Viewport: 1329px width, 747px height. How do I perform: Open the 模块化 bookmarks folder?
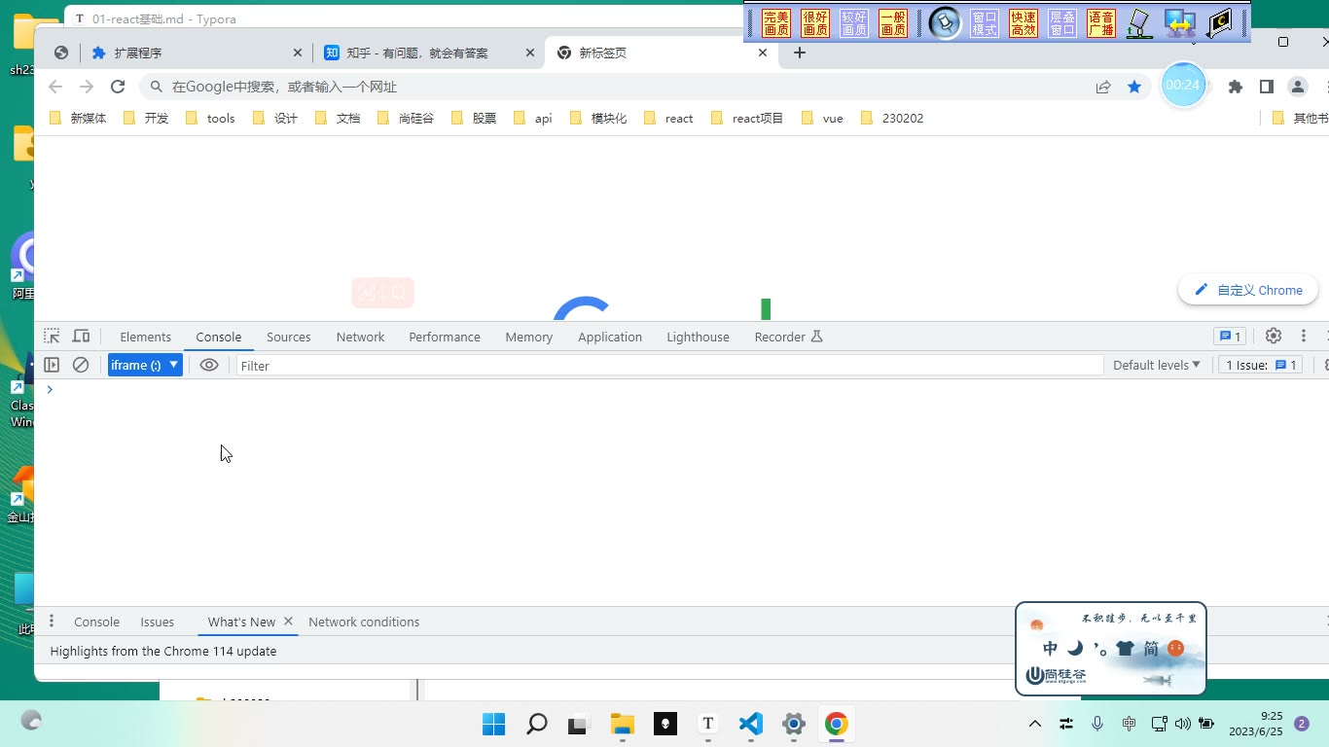pyautogui.click(x=598, y=118)
